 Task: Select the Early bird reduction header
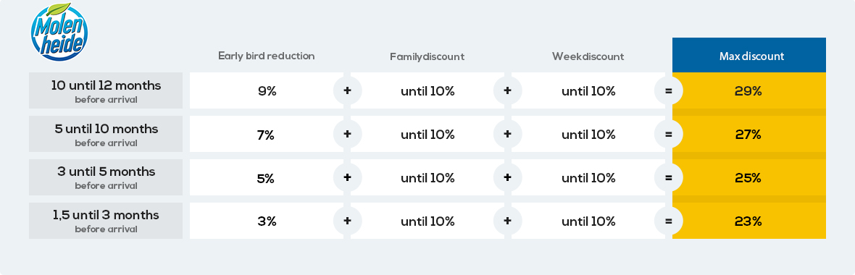click(x=266, y=56)
